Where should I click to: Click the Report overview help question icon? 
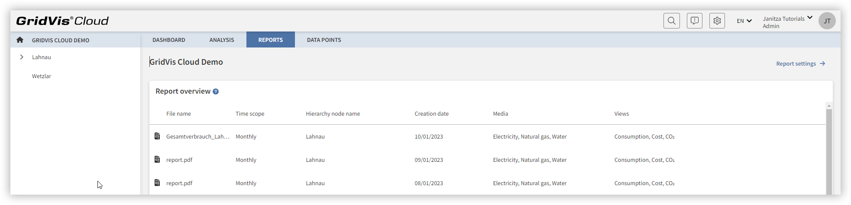click(216, 91)
